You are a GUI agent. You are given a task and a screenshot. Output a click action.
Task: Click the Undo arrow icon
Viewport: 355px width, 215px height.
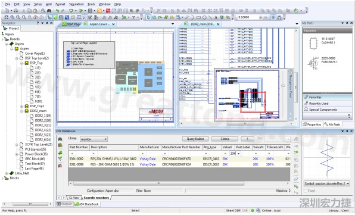click(57, 11)
